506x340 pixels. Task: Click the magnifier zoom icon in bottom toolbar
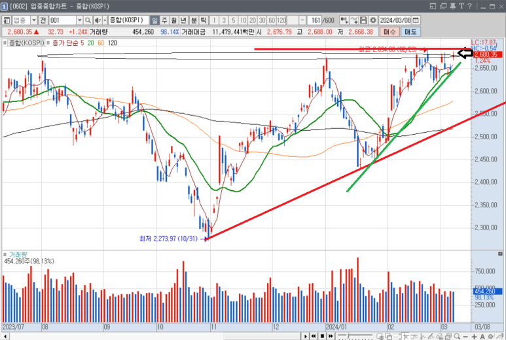point(457,336)
